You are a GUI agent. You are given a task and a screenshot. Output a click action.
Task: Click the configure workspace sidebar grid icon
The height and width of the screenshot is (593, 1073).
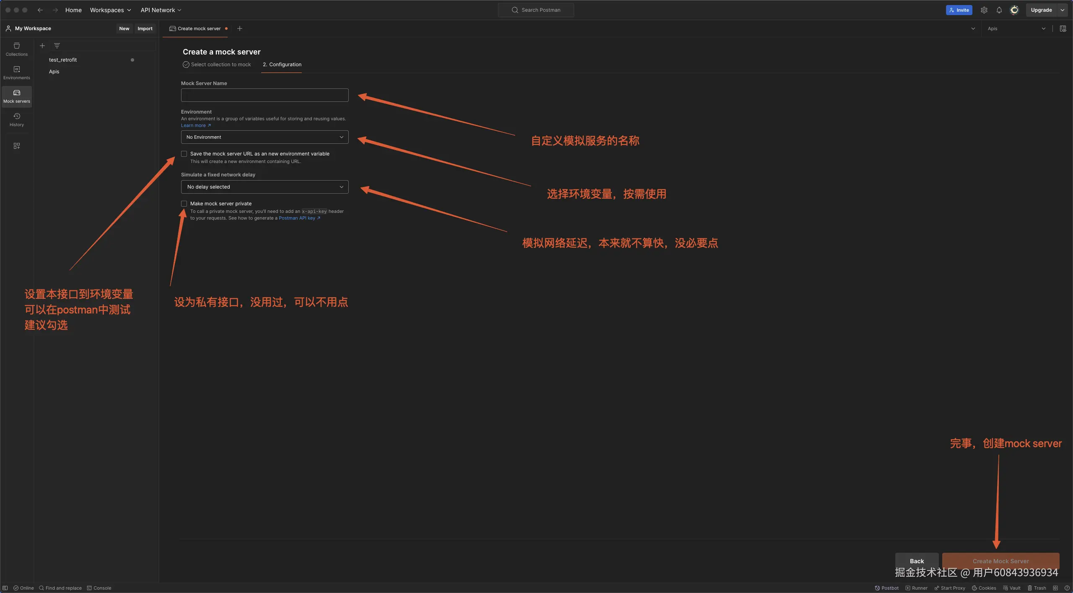[16, 146]
